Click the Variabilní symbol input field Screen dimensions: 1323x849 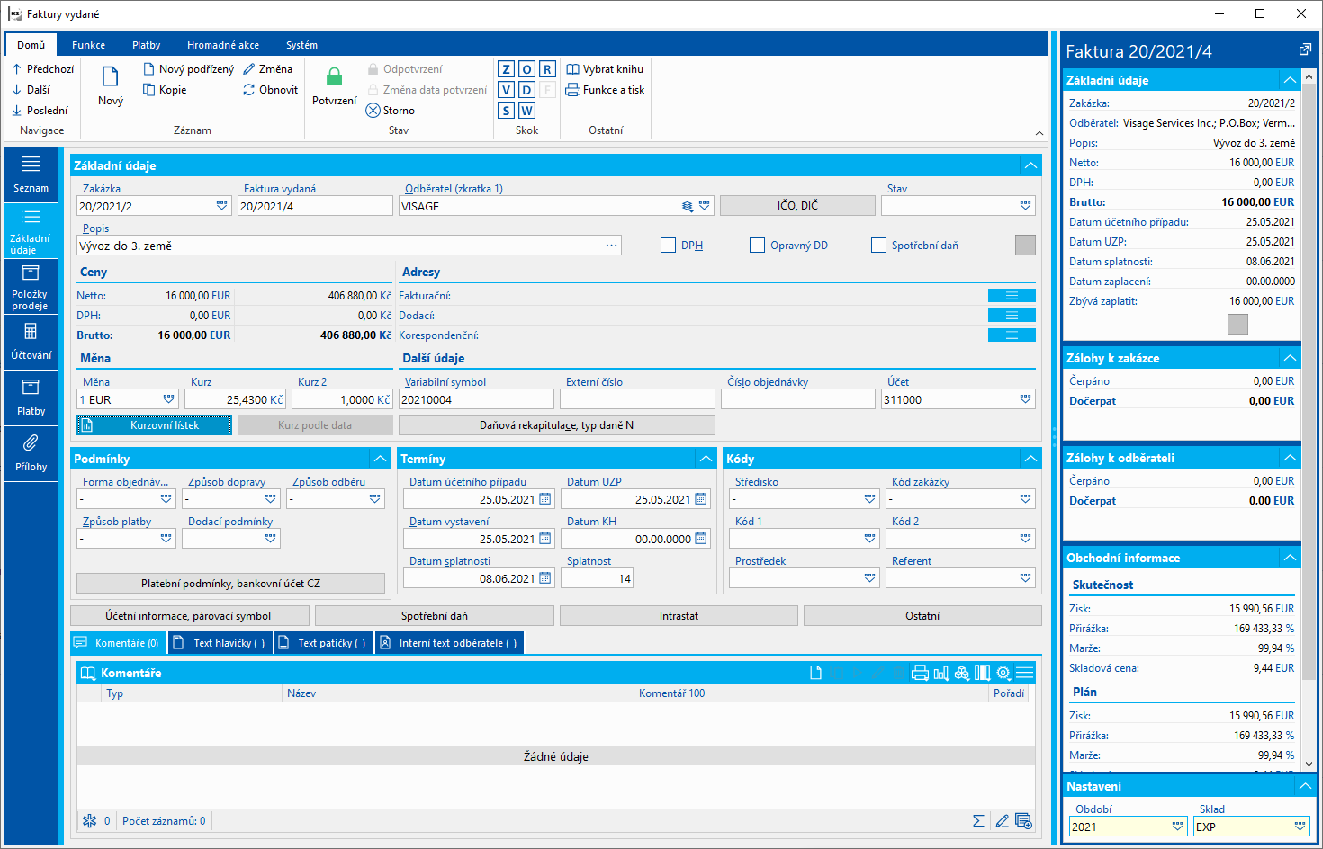476,399
